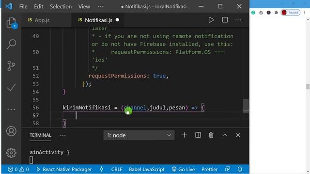Close unsaved Notifikasi.js tab via dot
The width and height of the screenshot is (310, 174).
pyautogui.click(x=117, y=20)
